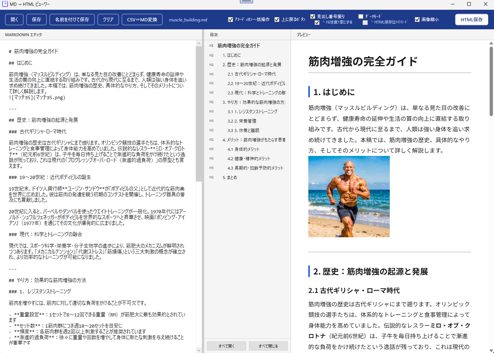Uncheck H2を第1章にする option
Image resolution: width=494 pixels, height=353 pixels.
pyautogui.click(x=317, y=22)
